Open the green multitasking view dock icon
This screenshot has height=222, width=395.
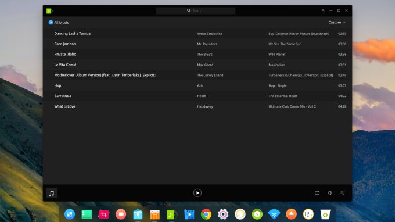pos(87,214)
